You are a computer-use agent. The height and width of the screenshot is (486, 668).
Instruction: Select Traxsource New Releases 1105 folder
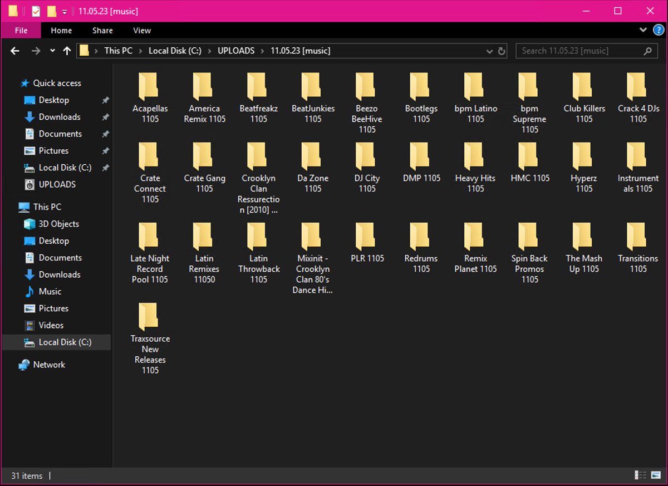(x=150, y=339)
